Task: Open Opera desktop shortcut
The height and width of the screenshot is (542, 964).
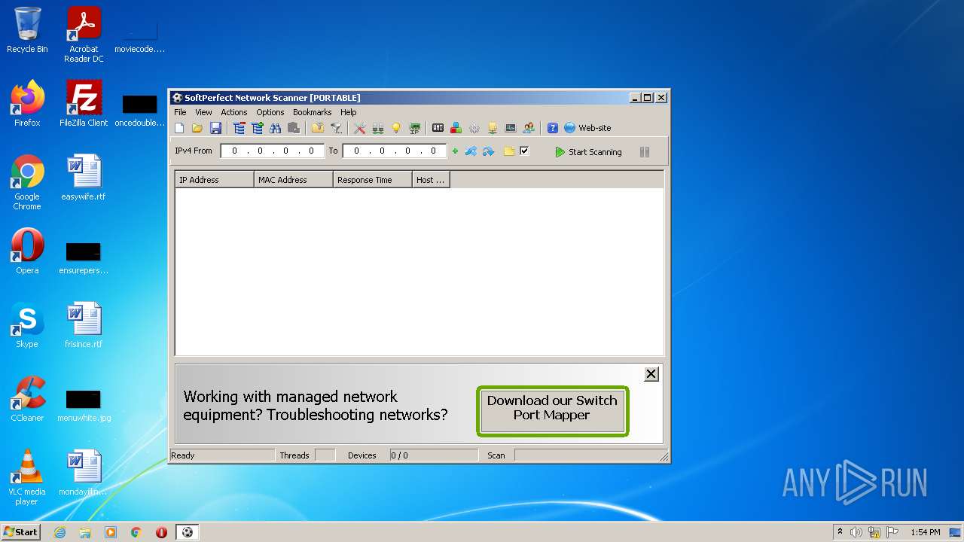Action: (x=27, y=251)
